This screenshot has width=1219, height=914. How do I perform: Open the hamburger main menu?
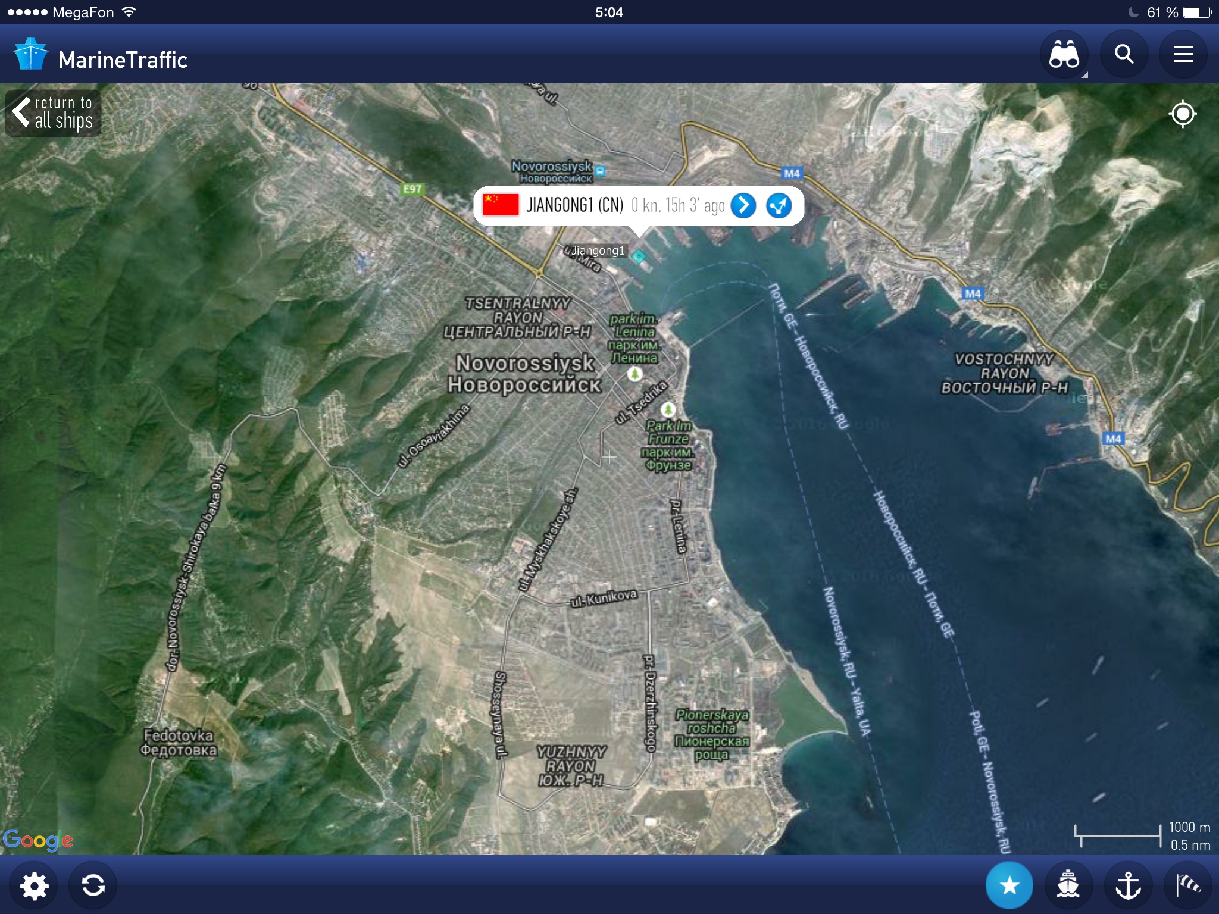[x=1183, y=55]
